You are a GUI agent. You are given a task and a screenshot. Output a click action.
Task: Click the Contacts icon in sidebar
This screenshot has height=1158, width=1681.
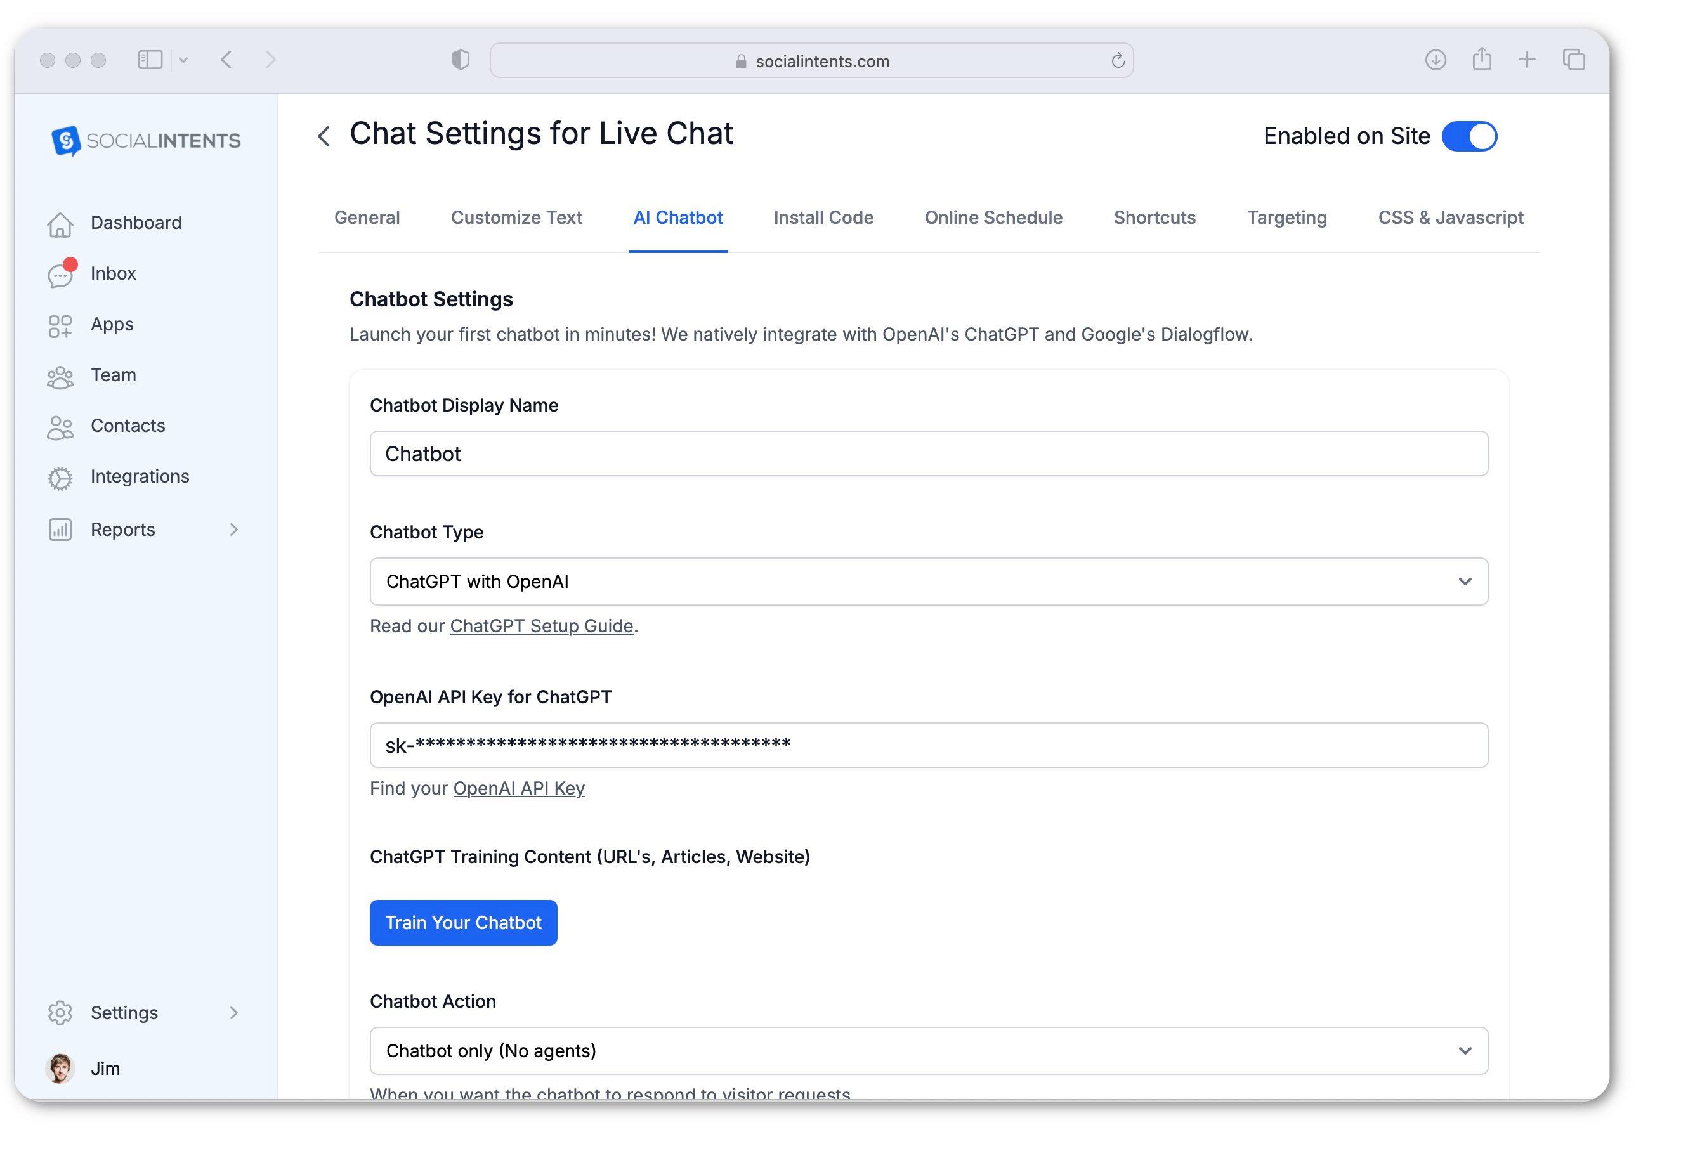pyautogui.click(x=59, y=425)
